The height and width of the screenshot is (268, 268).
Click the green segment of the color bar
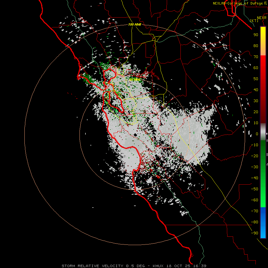pyautogui.click(x=263, y=174)
